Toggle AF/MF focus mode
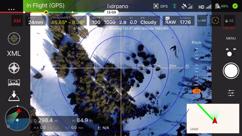Image resolution: width=242 pixels, height=136 pixels. point(202,21)
